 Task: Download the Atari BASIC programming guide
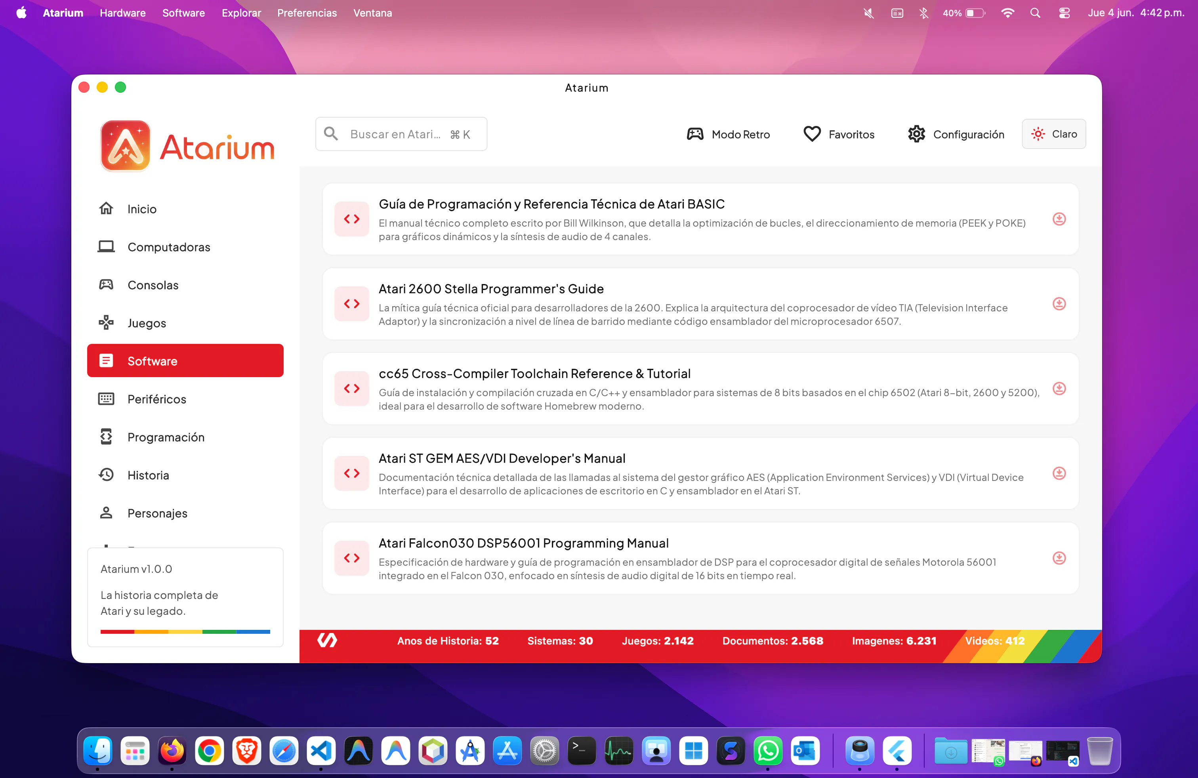[x=1059, y=219]
